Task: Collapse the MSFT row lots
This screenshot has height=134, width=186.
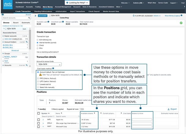Action: (x=43, y=127)
